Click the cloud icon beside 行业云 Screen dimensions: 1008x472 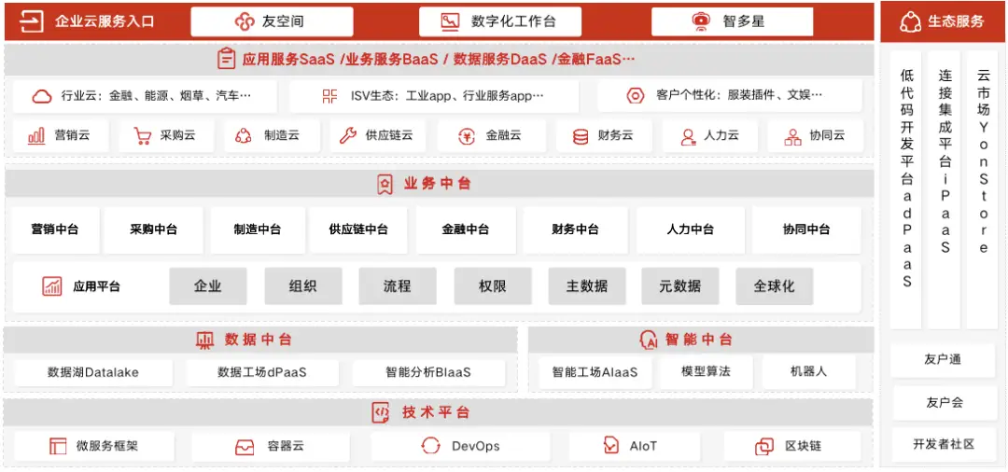42,96
